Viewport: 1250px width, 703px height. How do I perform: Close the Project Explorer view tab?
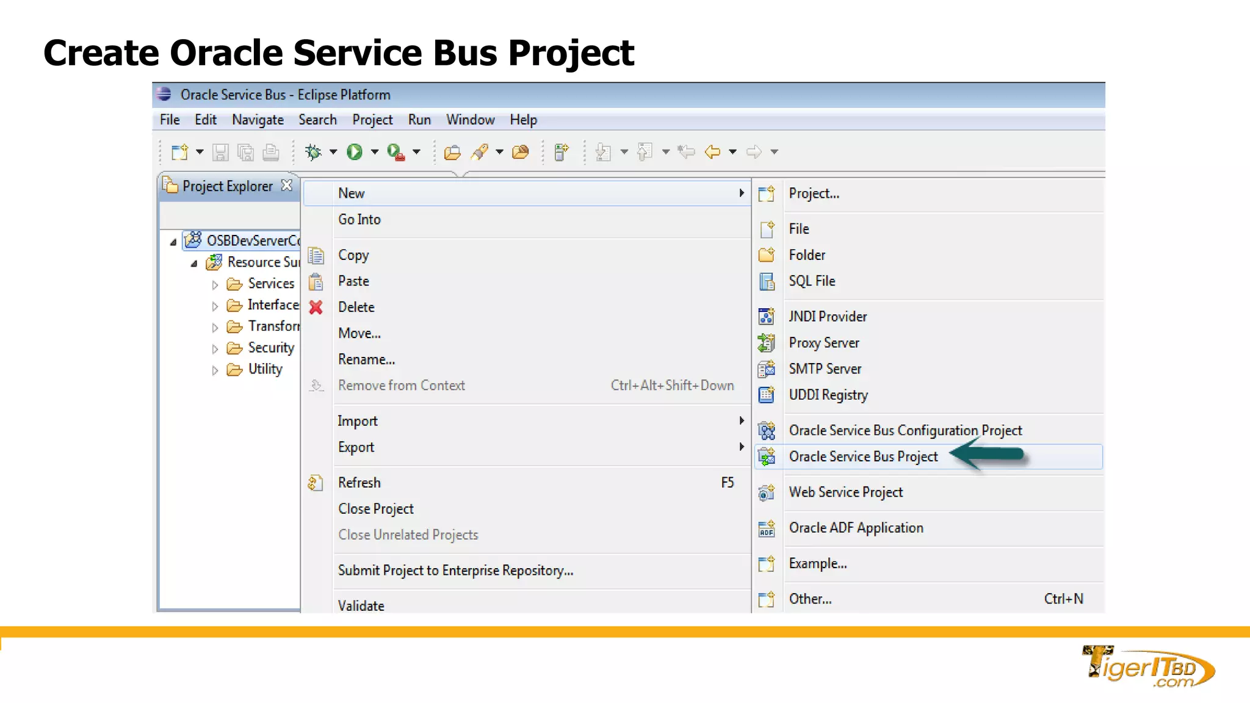tap(287, 186)
